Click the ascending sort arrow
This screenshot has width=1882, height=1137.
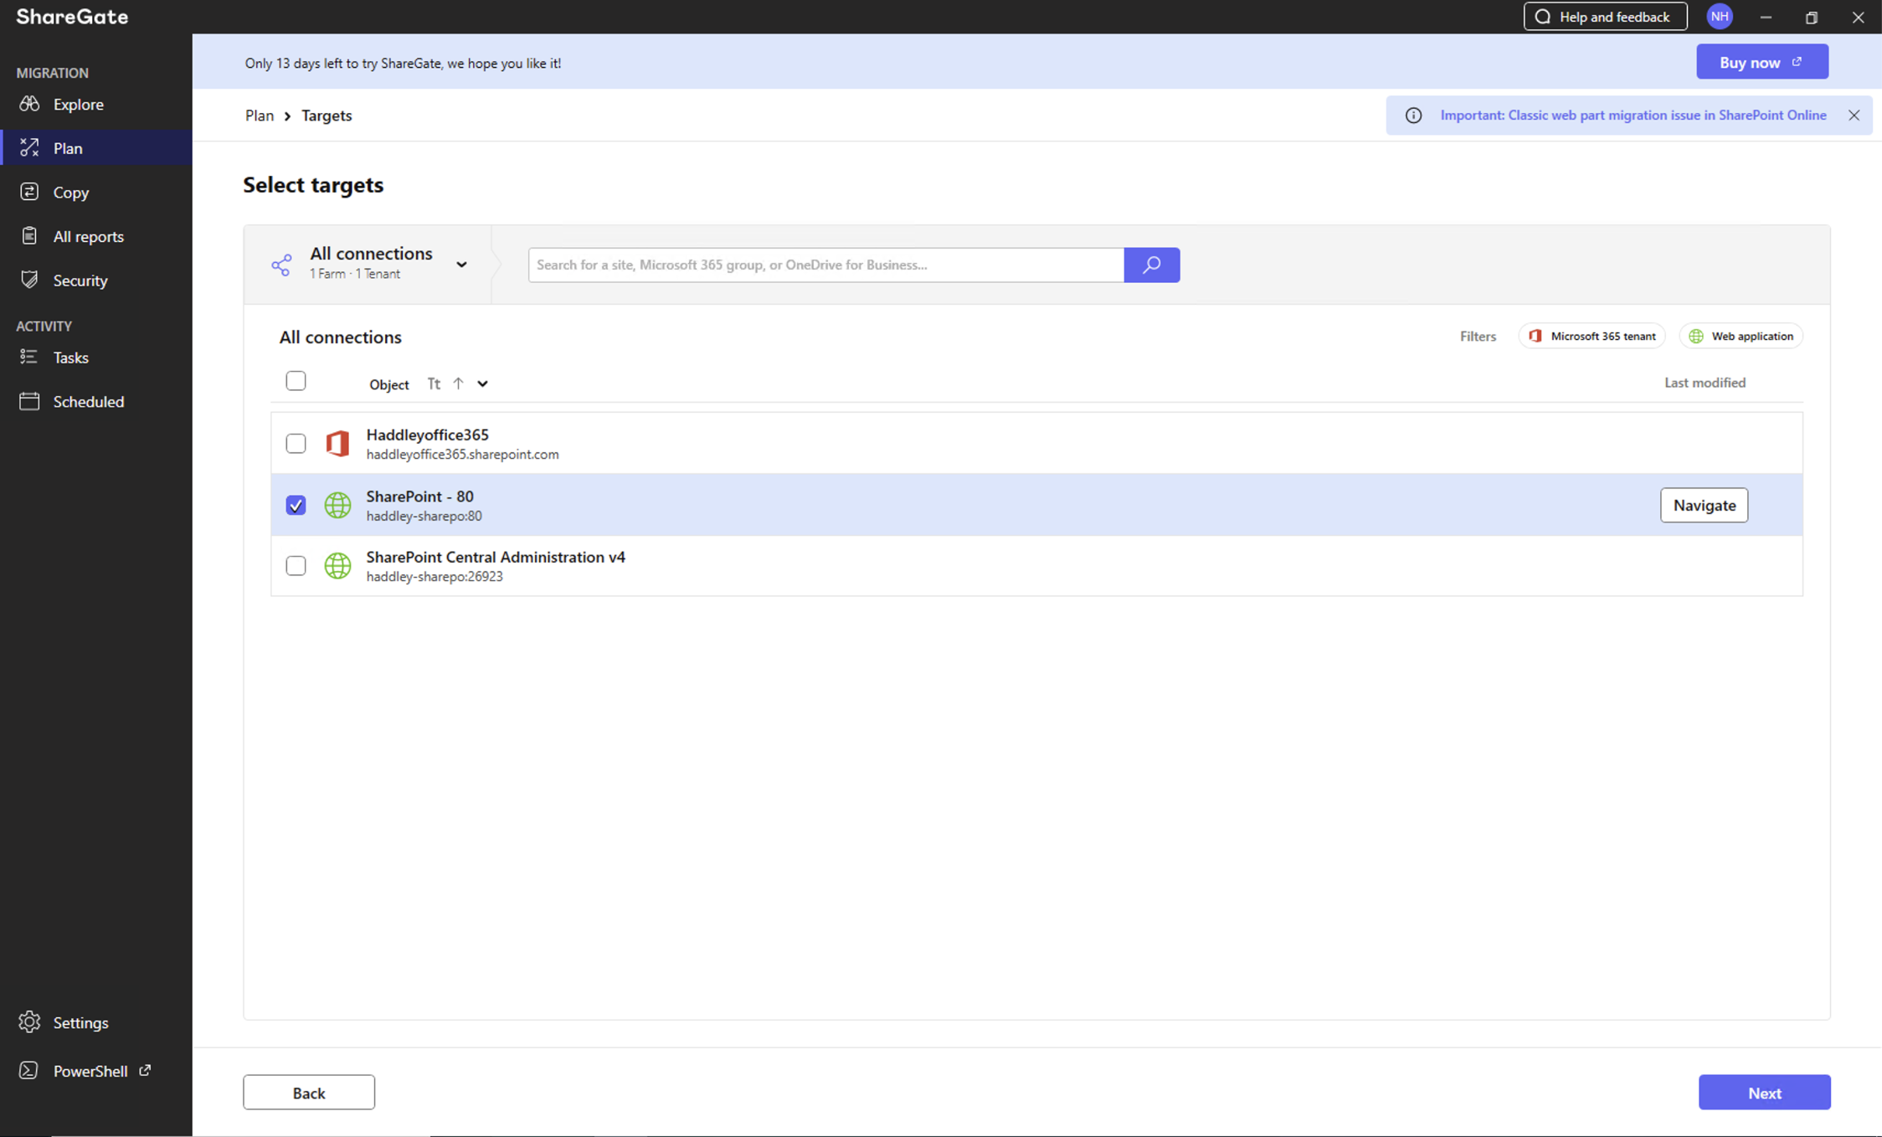(458, 383)
